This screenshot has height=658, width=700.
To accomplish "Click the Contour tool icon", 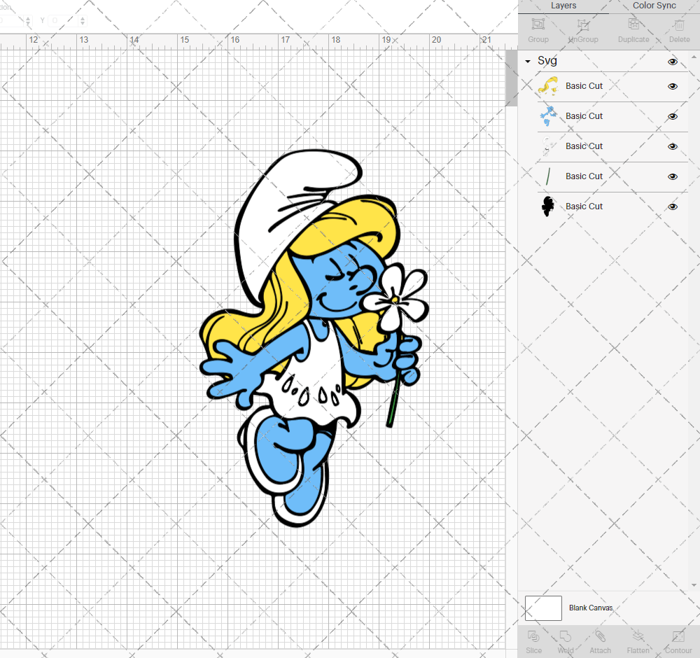I will (678, 636).
